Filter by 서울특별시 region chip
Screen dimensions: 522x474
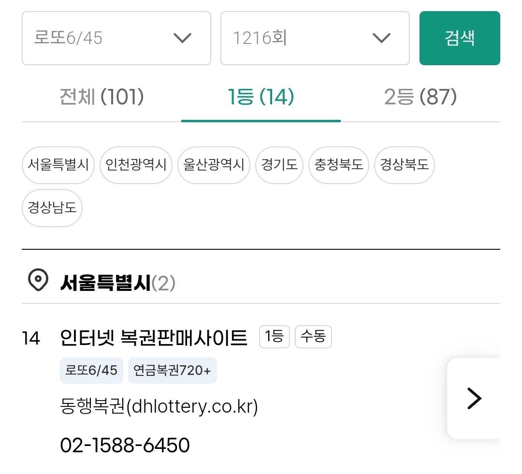coord(58,165)
